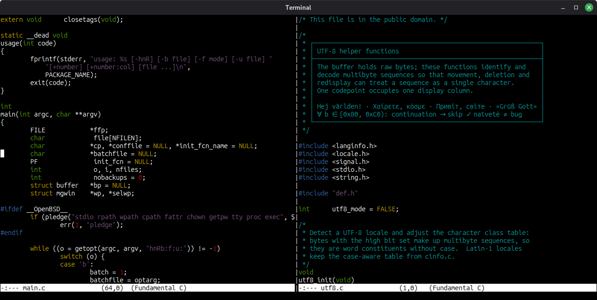The image size is (597, 300).
Task: Click the #include "def.h" line
Action: (328, 193)
